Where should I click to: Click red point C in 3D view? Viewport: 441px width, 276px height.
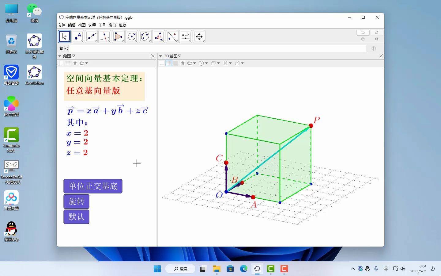(x=226, y=163)
